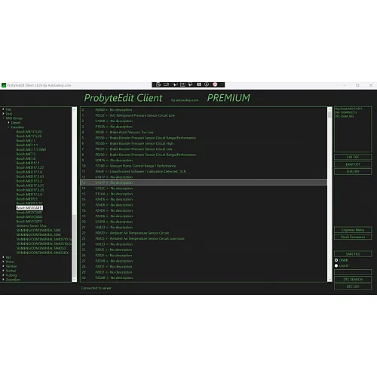The width and height of the screenshot is (377, 377).
Task: Select the DARK theme radio button
Action: [336, 260]
